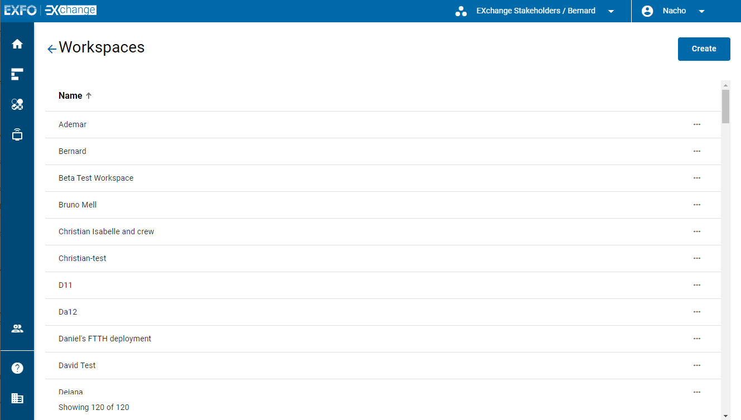Click the user profile icon next to Nacho
This screenshot has height=420, width=741.
(647, 11)
